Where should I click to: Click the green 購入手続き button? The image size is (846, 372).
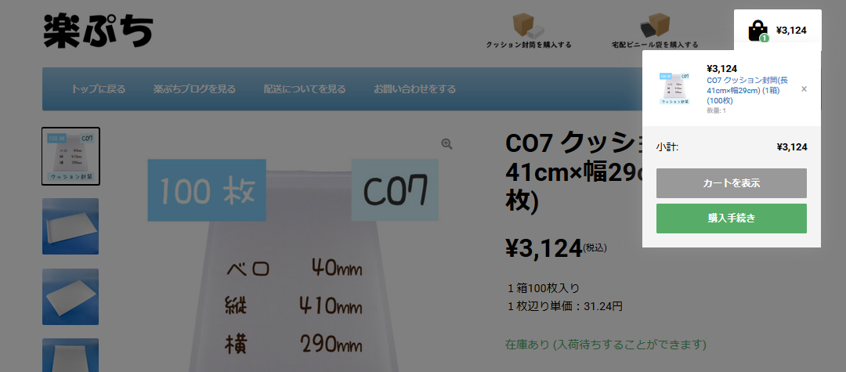731,219
